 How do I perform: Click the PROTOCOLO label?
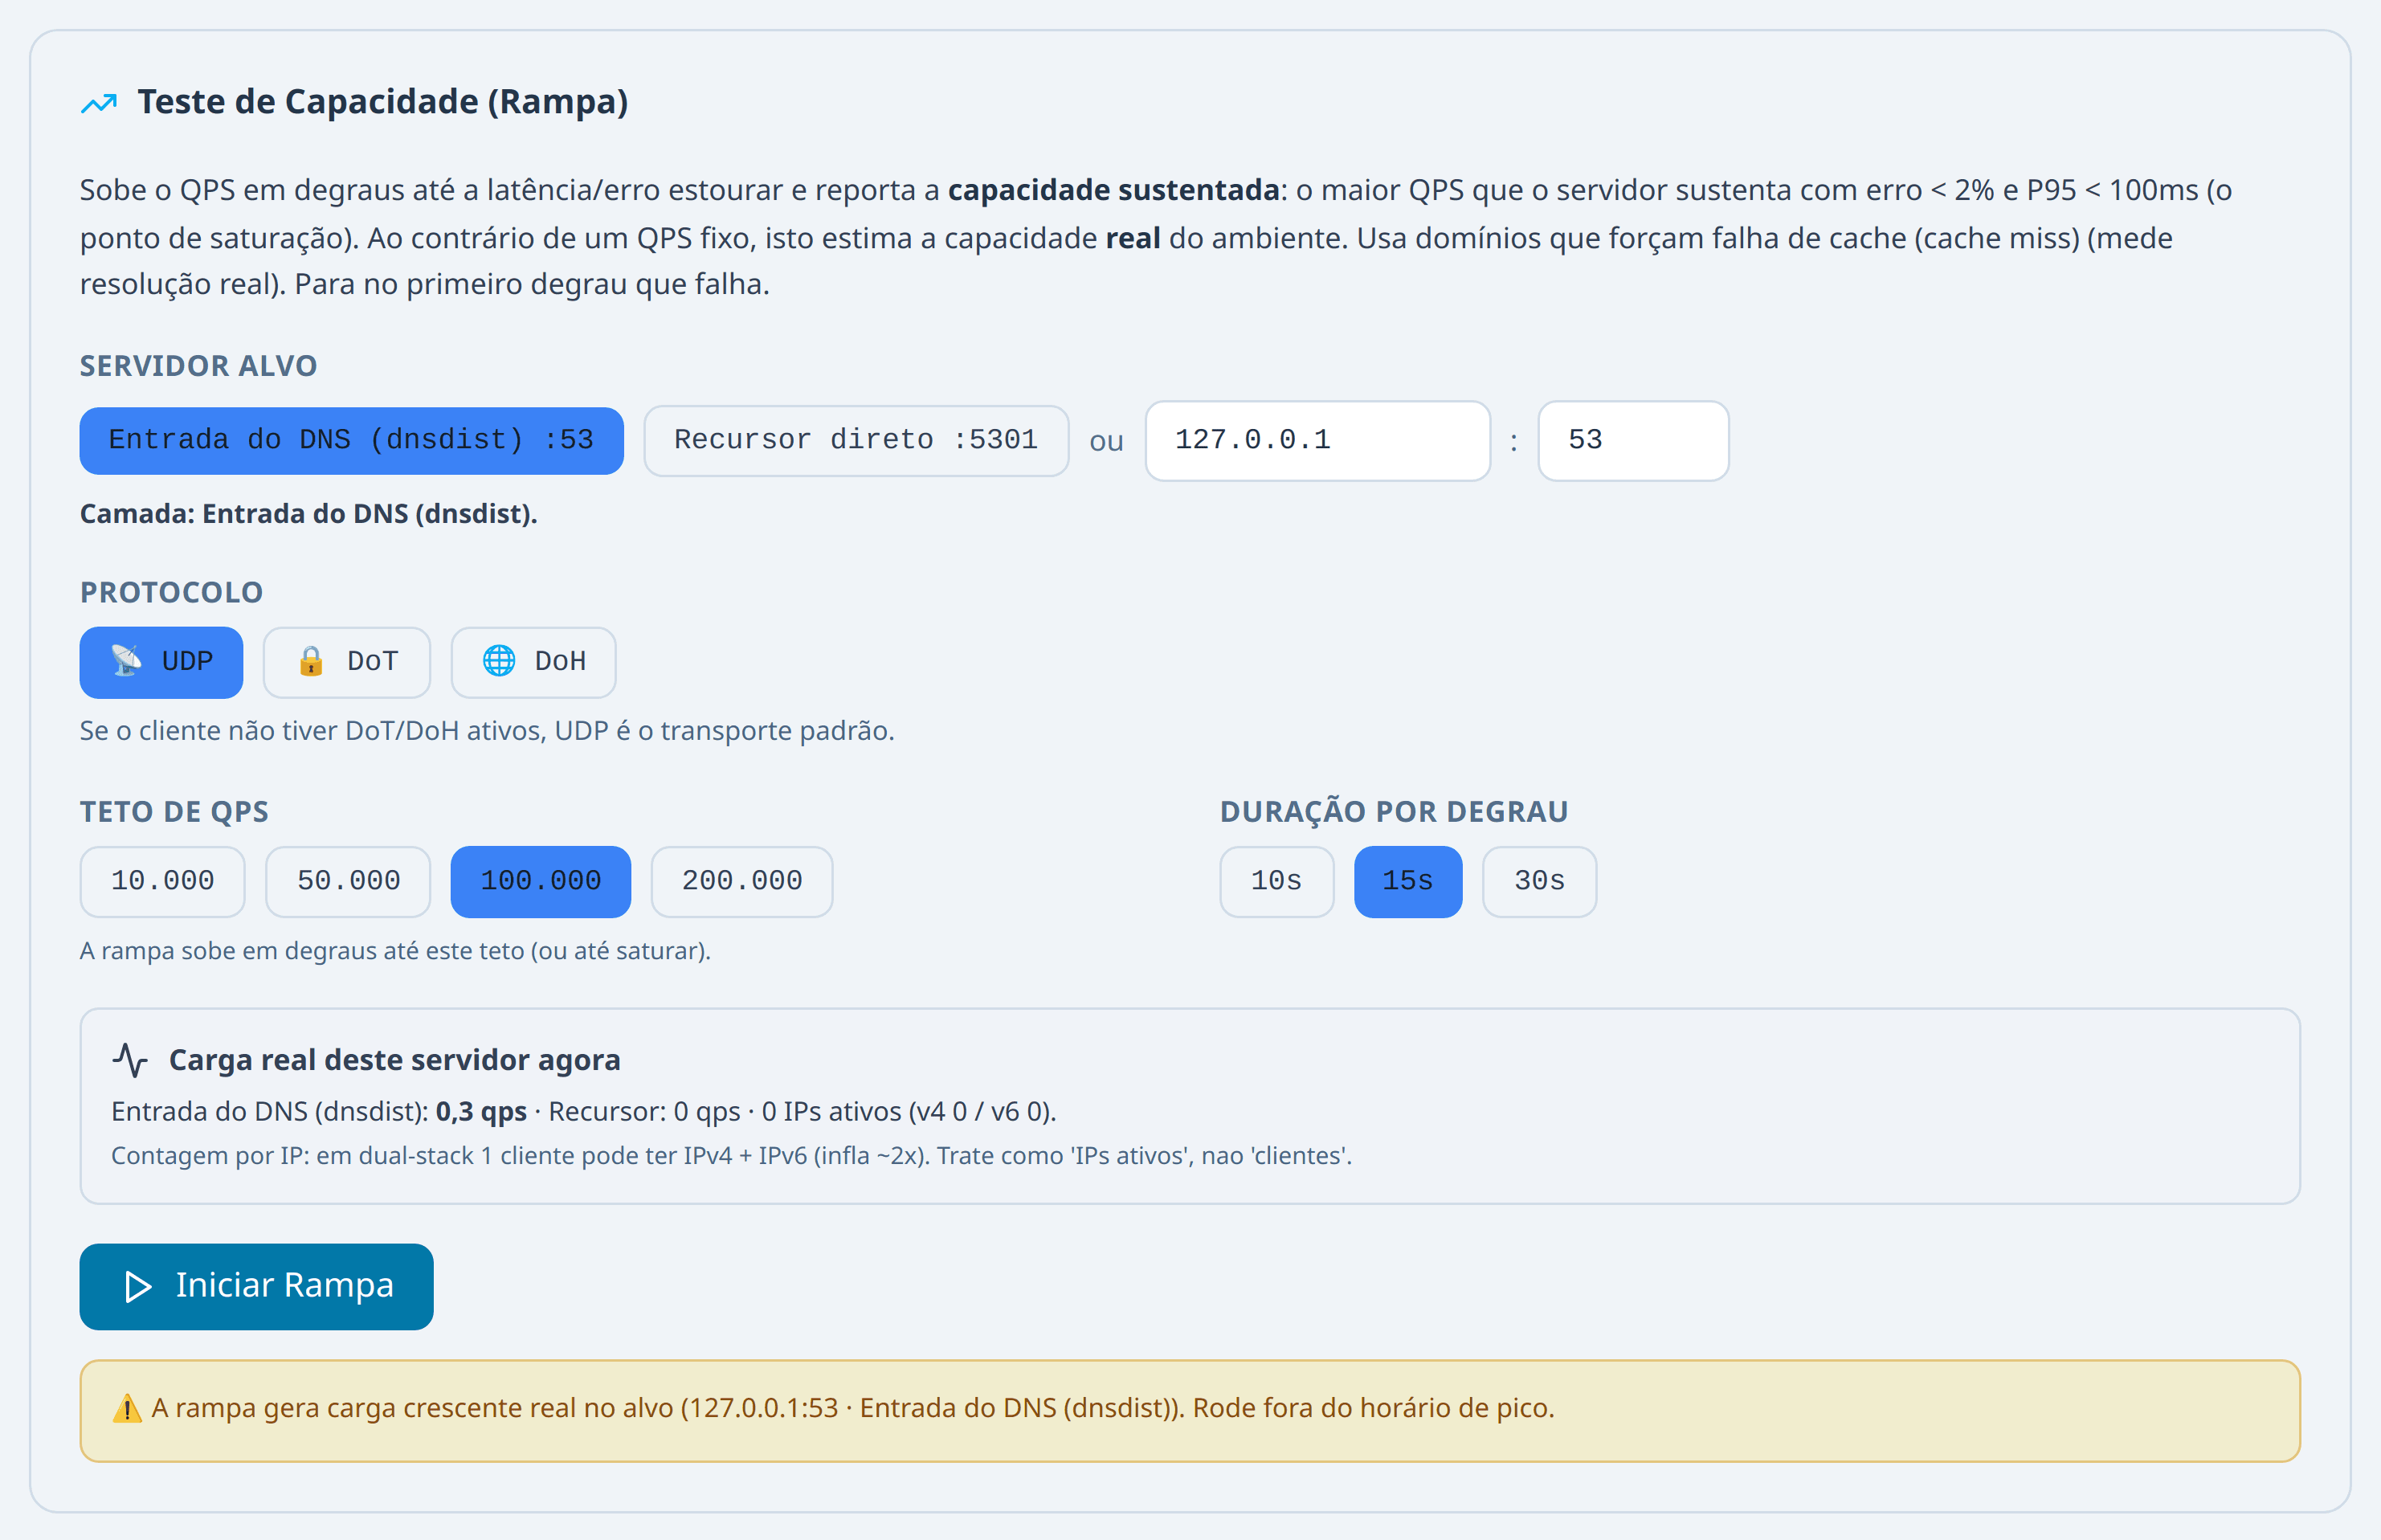(172, 593)
